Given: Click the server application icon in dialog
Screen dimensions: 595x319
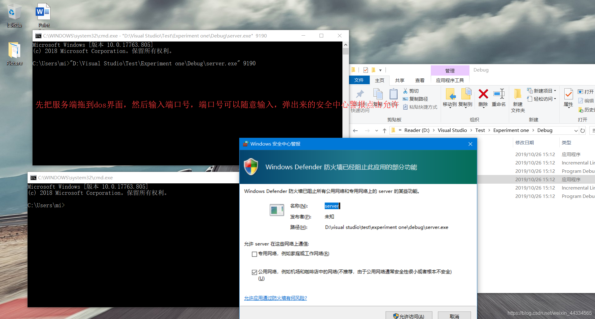Looking at the screenshot, I should (277, 210).
